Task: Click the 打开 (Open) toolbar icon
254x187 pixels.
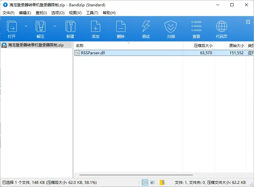Action: pos(12,27)
